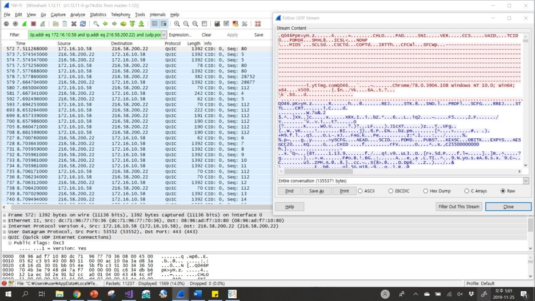
Task: Open display filter history dropdown
Action: (164, 35)
